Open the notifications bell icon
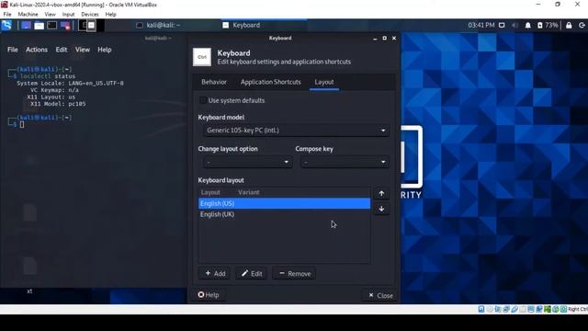 527,25
